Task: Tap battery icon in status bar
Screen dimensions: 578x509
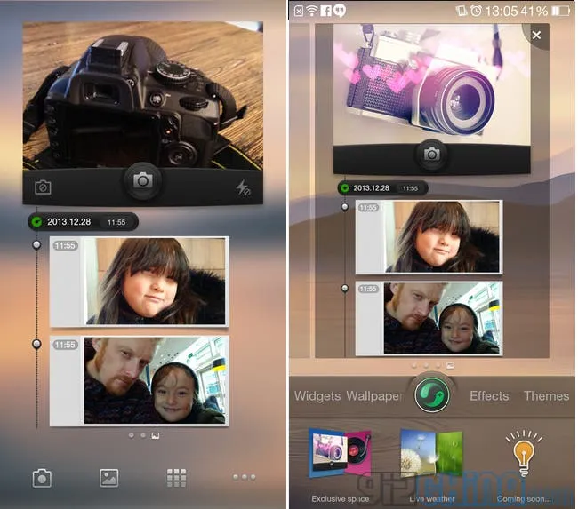Action: tap(561, 11)
